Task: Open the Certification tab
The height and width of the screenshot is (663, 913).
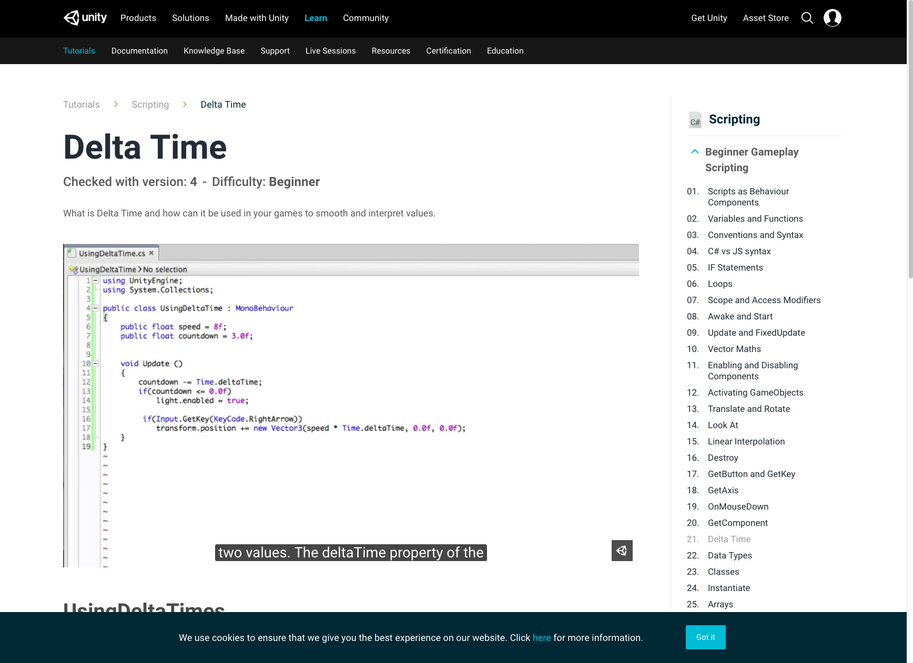Action: click(x=449, y=51)
